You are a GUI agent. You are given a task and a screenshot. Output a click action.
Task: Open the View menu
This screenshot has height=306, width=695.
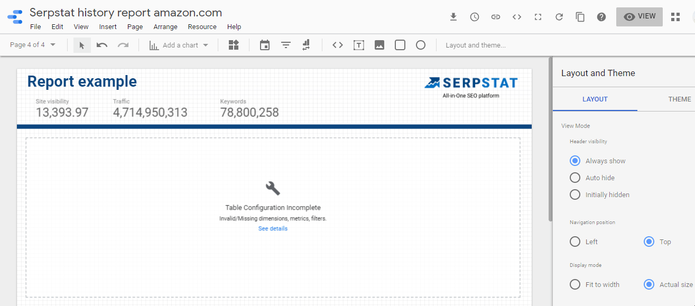click(81, 27)
